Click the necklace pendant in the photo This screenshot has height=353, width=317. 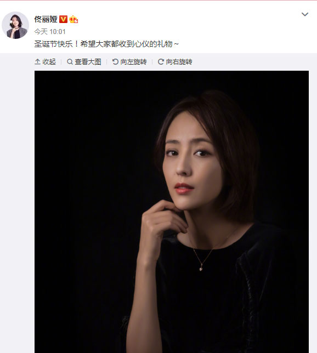coord(201,269)
